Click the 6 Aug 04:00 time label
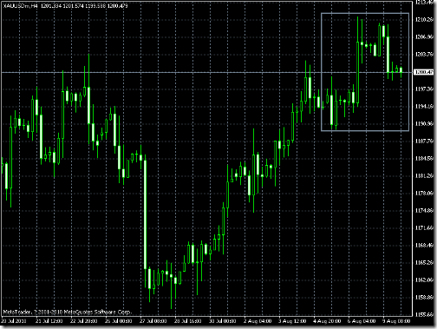Screen dimensions: 437x329 pos(362,321)
